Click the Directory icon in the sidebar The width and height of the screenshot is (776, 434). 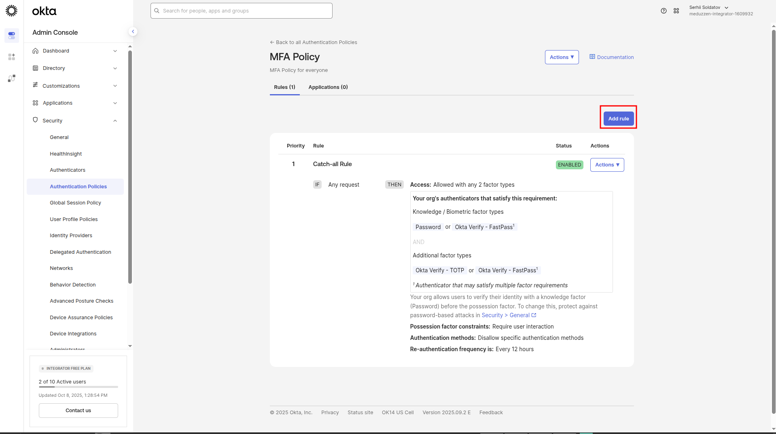(36, 68)
